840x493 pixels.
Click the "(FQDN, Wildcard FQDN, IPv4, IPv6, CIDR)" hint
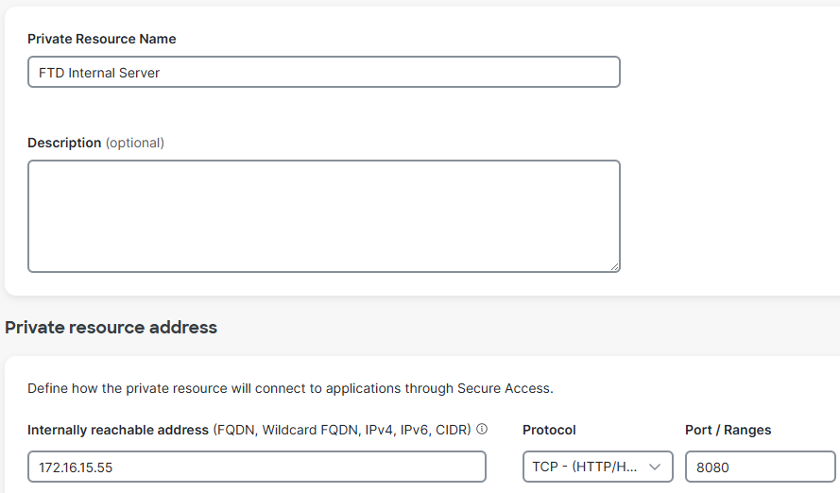342,430
